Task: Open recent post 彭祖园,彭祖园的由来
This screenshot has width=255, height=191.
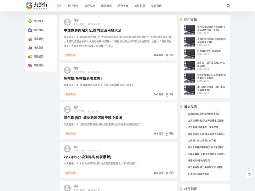Action: pyautogui.click(x=198, y=174)
